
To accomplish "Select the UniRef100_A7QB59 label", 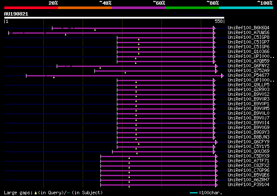I will (248, 61).
